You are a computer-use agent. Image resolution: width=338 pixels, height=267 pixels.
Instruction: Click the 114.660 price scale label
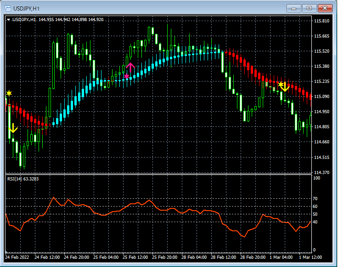pyautogui.click(x=321, y=142)
